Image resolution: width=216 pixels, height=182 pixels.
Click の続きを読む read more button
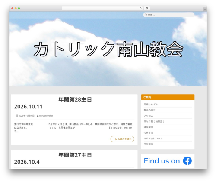[x=122, y=139]
